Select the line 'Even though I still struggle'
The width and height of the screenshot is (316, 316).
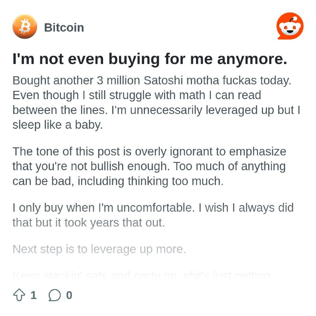point(137,95)
